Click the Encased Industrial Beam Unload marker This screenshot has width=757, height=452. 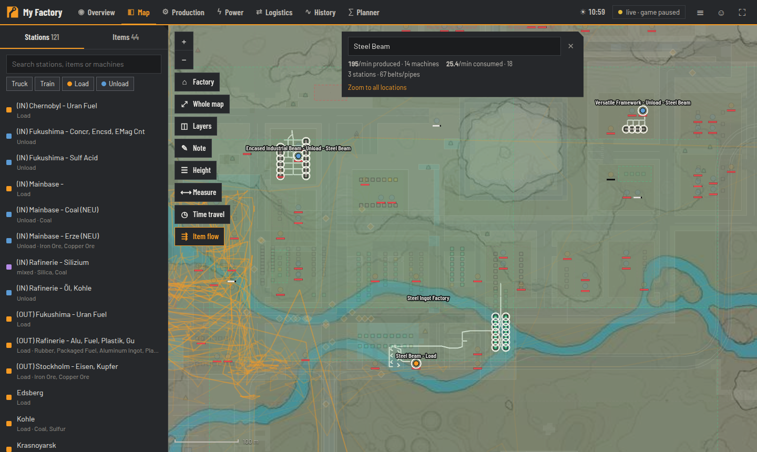[299, 156]
